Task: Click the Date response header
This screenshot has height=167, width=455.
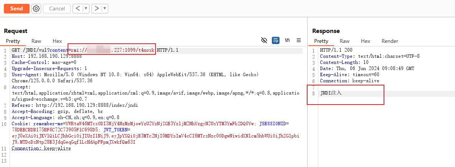Action: tap(367, 69)
